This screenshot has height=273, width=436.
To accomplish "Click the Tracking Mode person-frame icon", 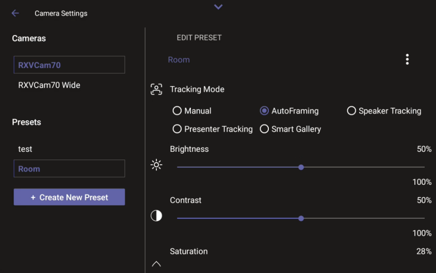I will point(156,89).
